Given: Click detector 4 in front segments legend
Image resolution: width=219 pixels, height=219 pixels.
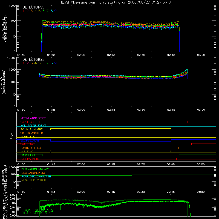Looking at the screenshot, I should 36,11.
